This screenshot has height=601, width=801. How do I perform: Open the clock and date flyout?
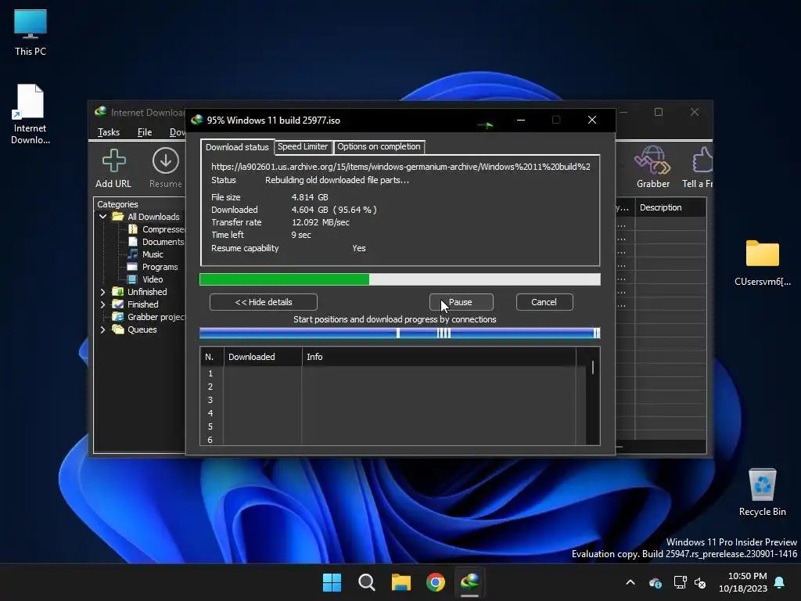pos(743,582)
